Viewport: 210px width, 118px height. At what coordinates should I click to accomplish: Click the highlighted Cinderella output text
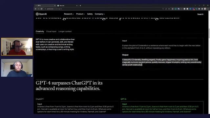point(162,62)
